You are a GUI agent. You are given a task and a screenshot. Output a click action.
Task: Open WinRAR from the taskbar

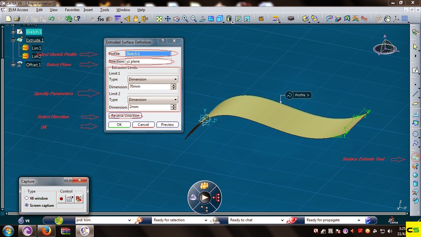(x=65, y=231)
